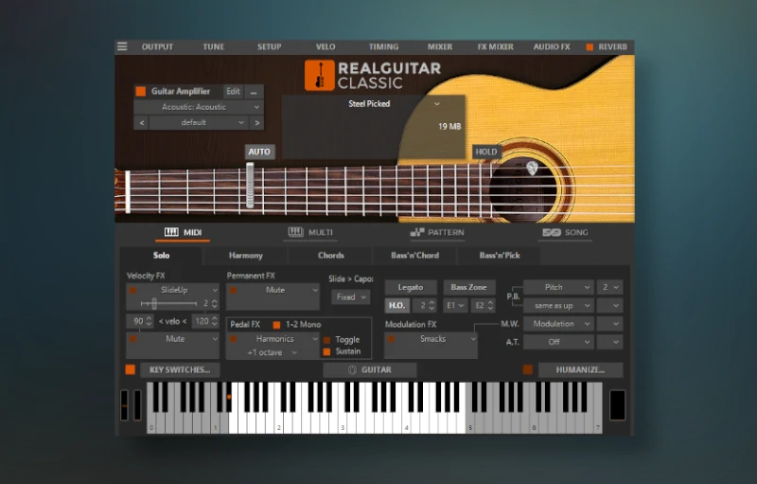Click the amplifier Edit button
This screenshot has height=484, width=757.
pyautogui.click(x=233, y=91)
